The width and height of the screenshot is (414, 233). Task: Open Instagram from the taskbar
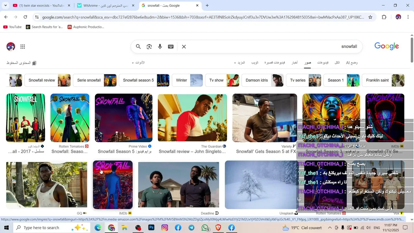pos(165,228)
